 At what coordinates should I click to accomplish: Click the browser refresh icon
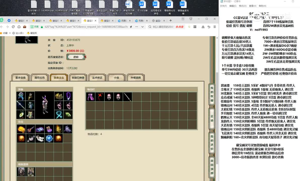[13, 27]
